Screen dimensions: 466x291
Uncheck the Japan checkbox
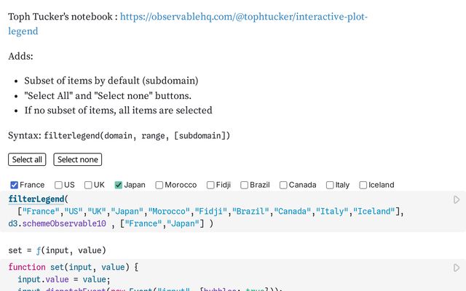pyautogui.click(x=119, y=185)
